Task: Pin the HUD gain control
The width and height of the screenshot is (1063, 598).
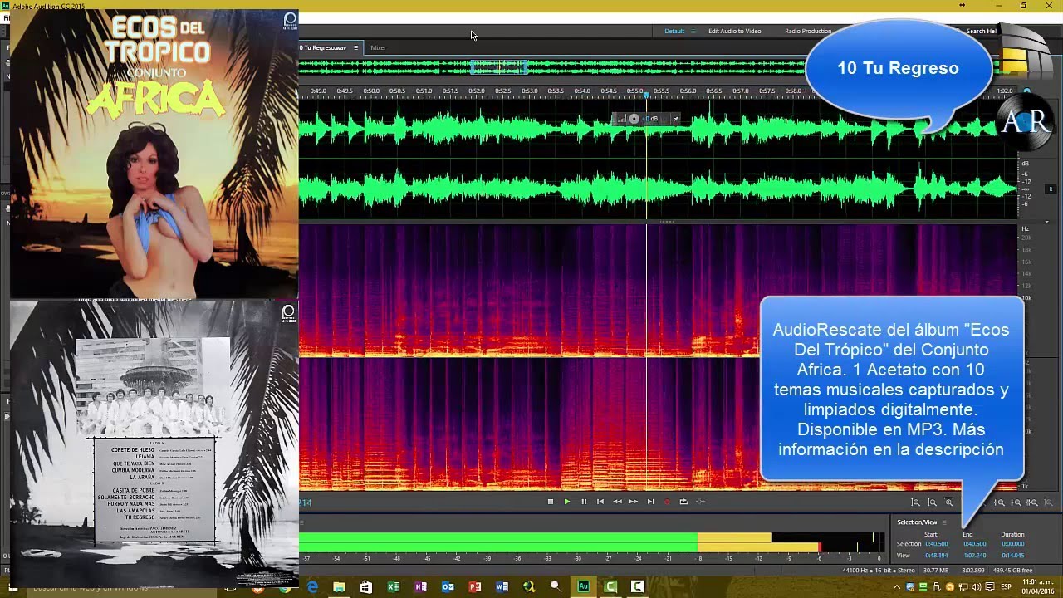Action: [x=675, y=119]
